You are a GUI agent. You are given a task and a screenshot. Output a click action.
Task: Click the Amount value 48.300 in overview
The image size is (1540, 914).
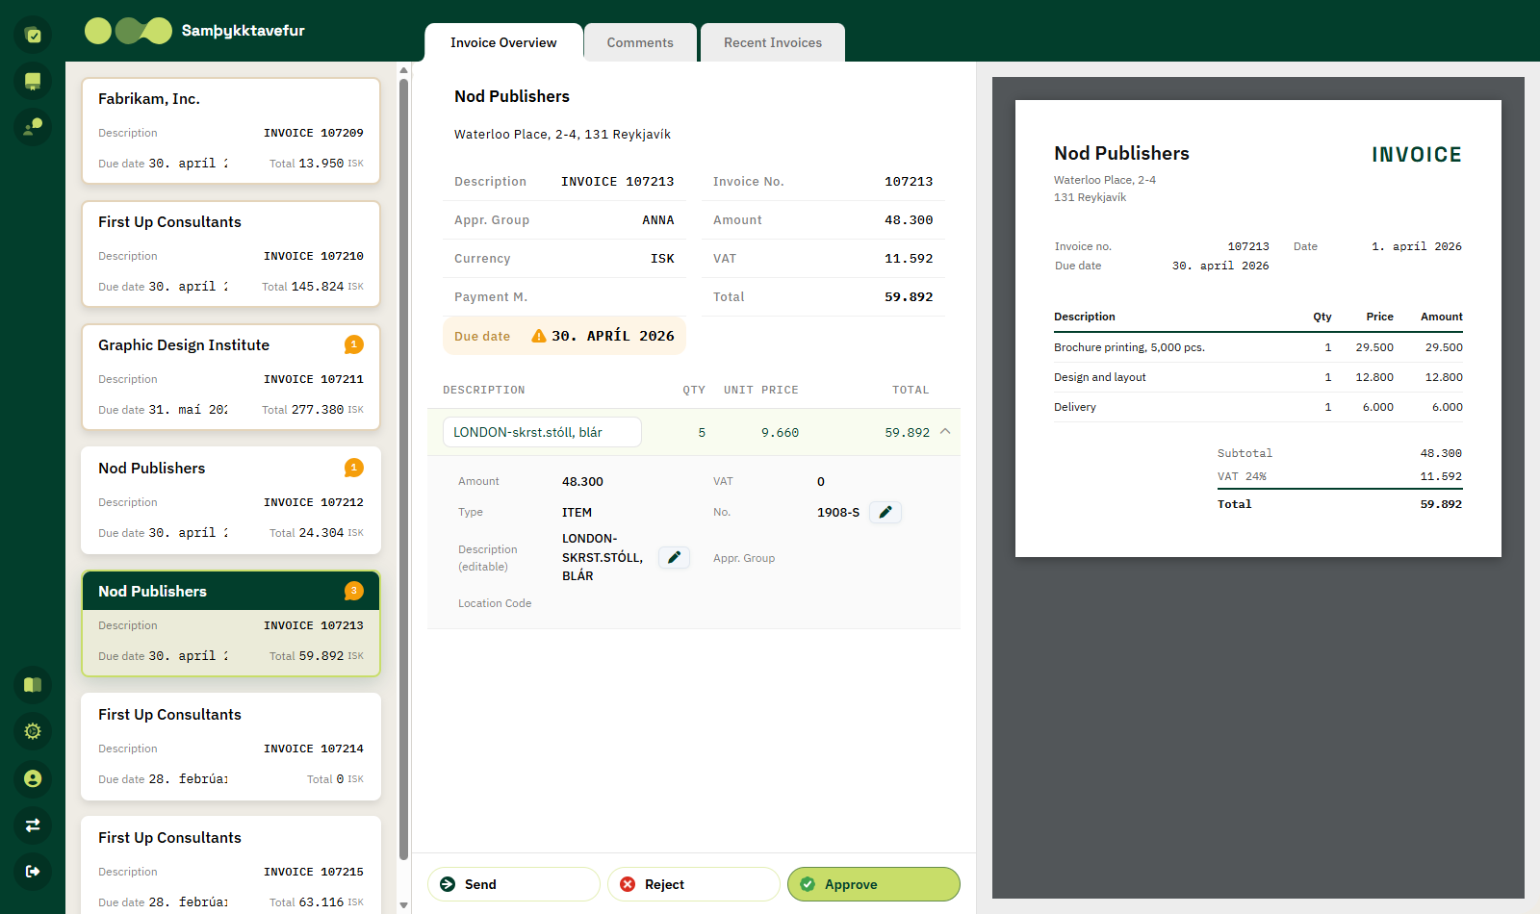pyautogui.click(x=909, y=220)
